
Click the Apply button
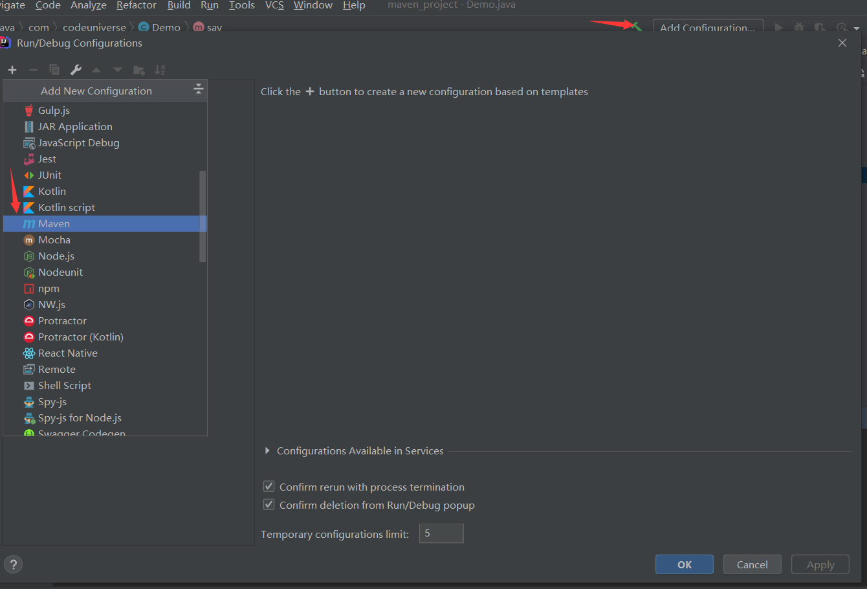820,564
